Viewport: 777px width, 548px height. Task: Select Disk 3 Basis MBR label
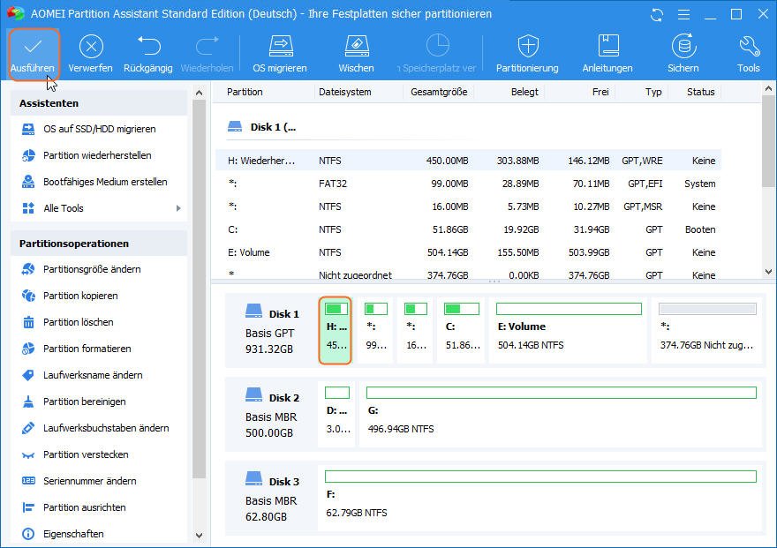[272, 498]
